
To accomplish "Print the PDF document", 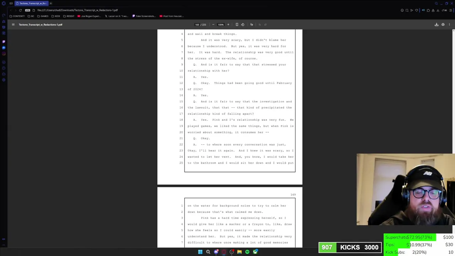I will pos(443,25).
